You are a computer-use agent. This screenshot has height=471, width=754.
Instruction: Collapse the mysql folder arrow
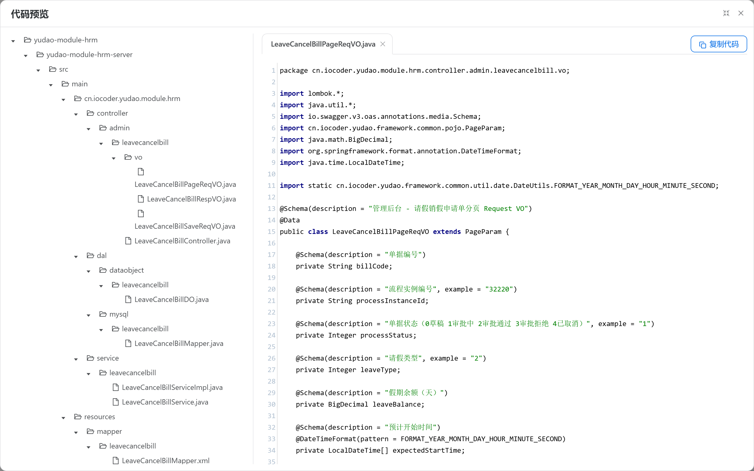pyautogui.click(x=88, y=315)
